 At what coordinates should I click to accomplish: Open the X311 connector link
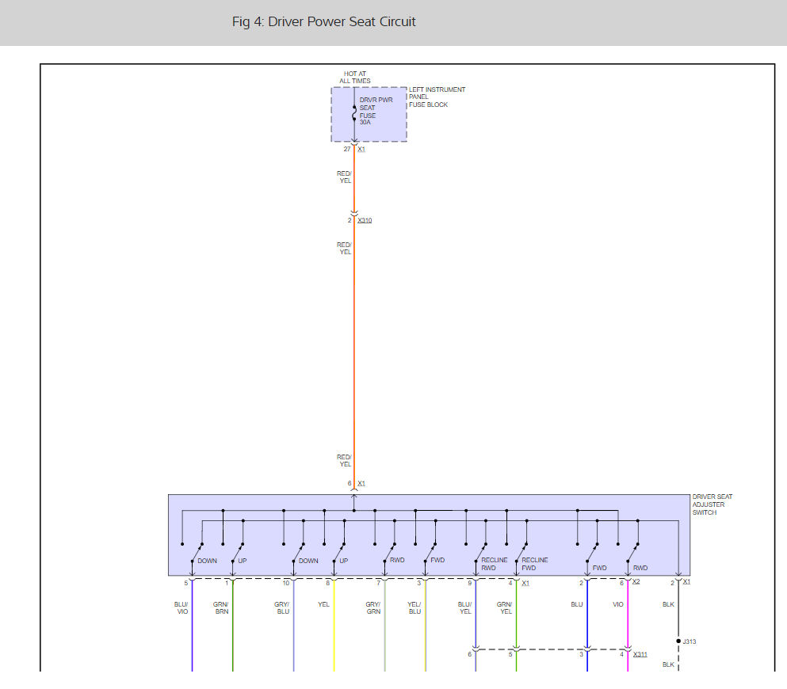click(640, 654)
